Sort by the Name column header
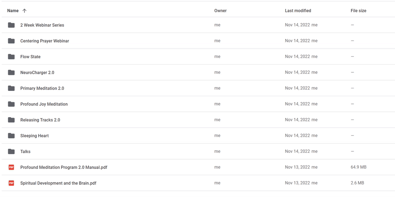 click(x=13, y=11)
